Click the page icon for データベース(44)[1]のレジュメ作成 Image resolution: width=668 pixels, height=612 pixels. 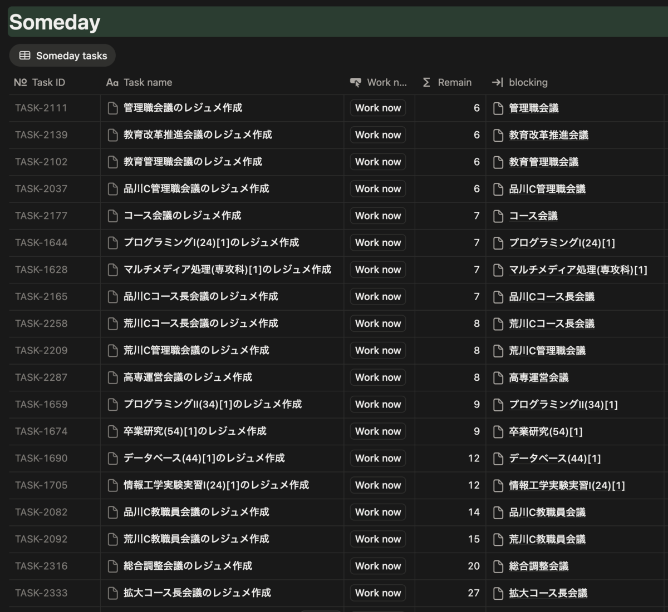(112, 459)
